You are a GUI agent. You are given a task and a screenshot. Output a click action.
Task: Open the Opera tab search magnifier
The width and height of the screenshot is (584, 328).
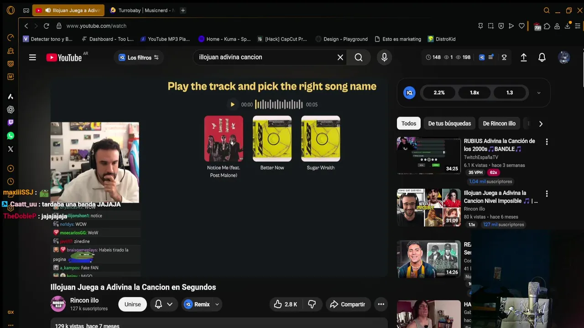(x=547, y=10)
